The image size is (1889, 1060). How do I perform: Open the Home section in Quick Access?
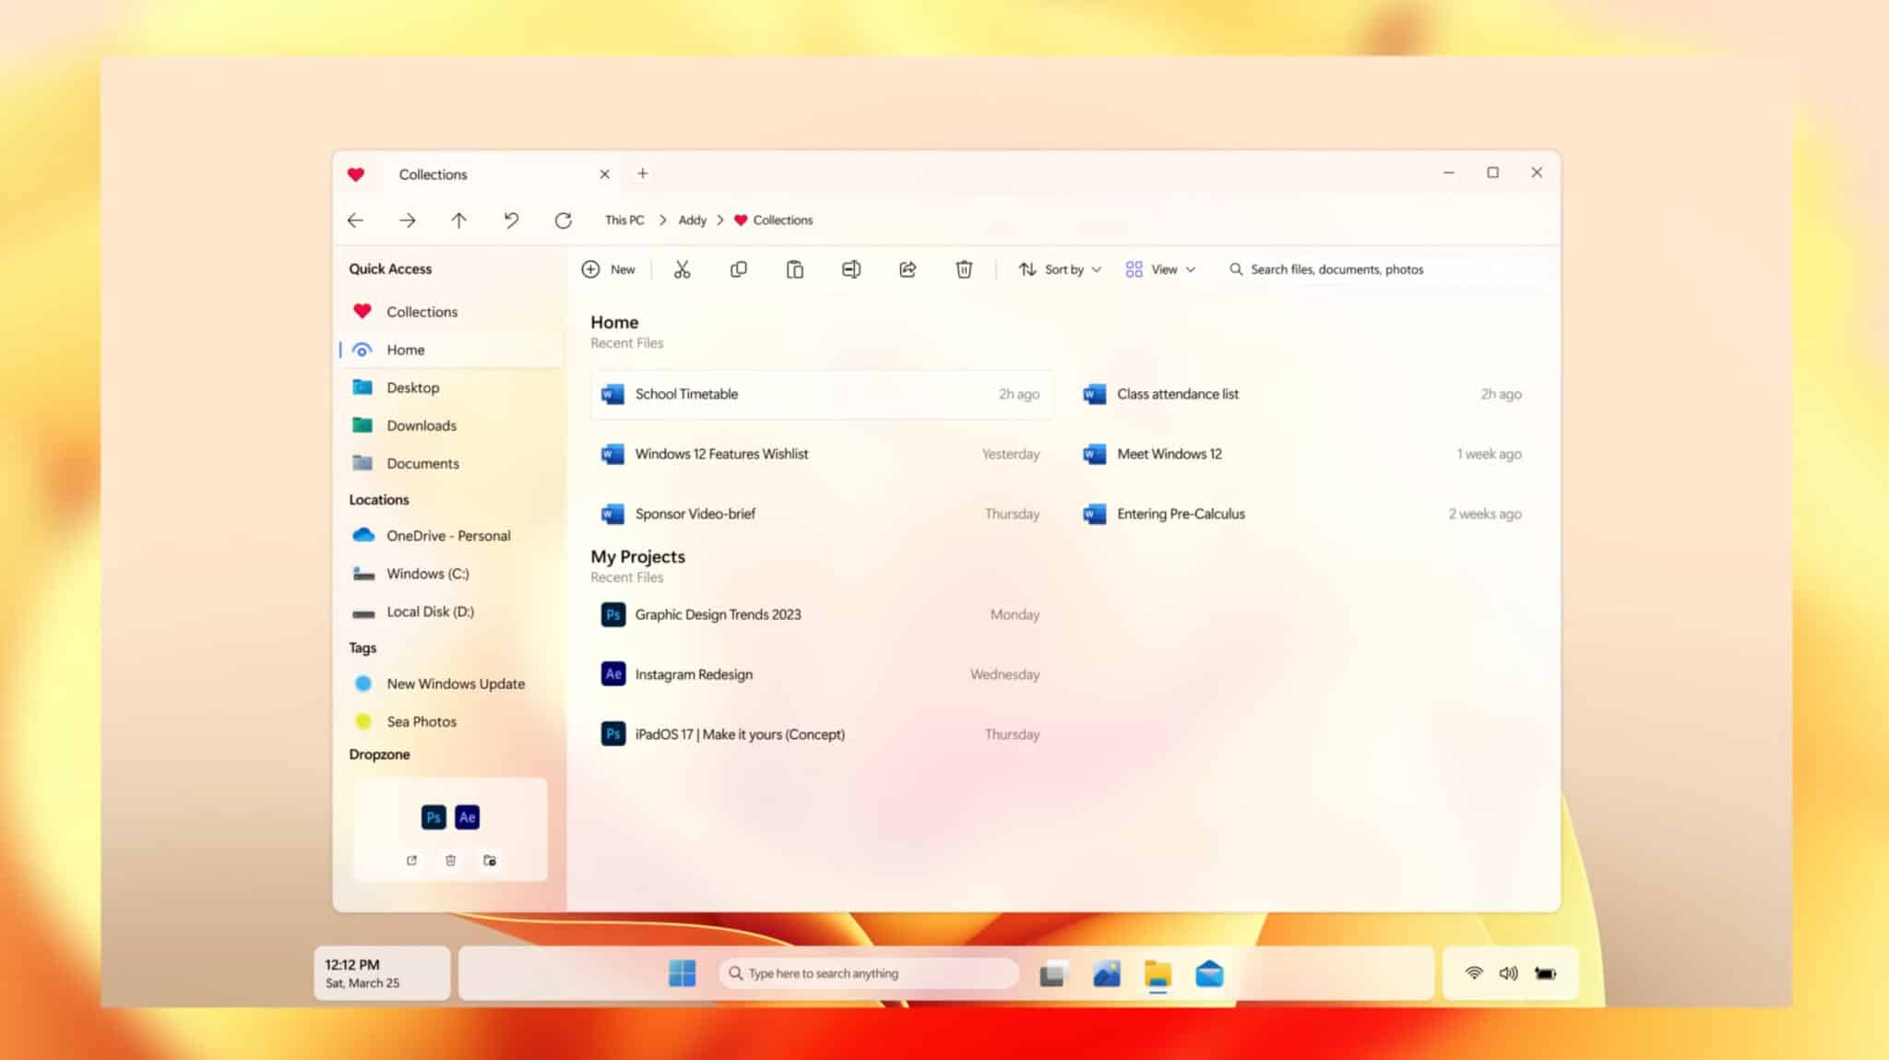point(406,350)
